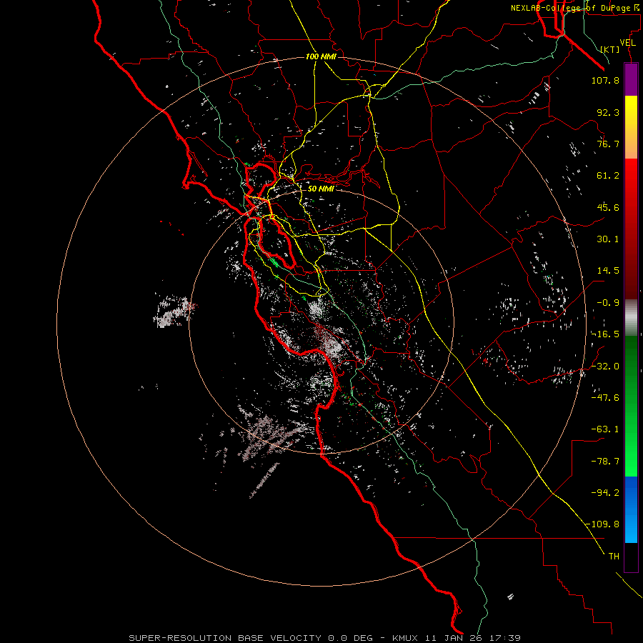This screenshot has height=643, width=643.
Task: Click the "50 NMI" range ring label
Action: click(x=321, y=189)
